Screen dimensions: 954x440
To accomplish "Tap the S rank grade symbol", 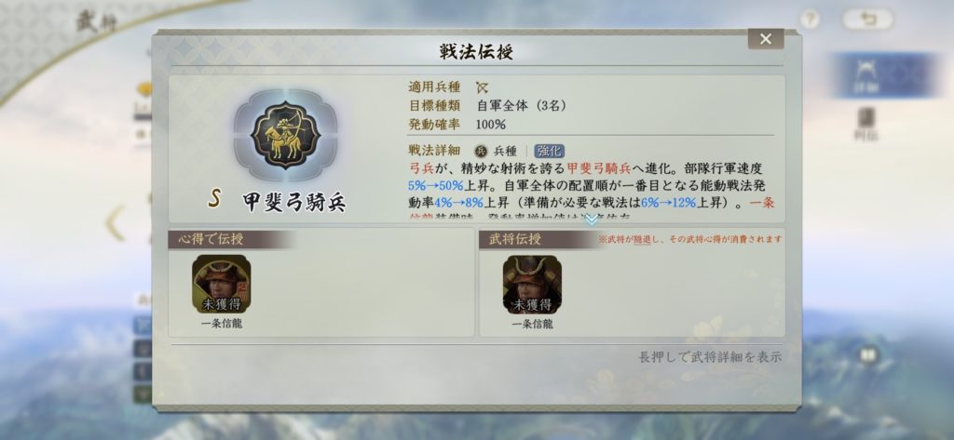I will click(213, 198).
